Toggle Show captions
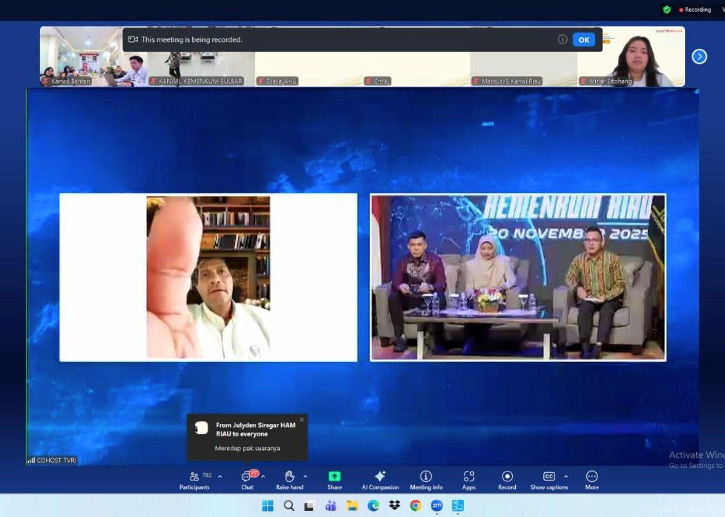The image size is (725, 517). (549, 480)
